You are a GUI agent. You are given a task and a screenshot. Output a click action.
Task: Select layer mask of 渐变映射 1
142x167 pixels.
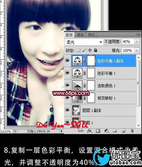pos(91,98)
